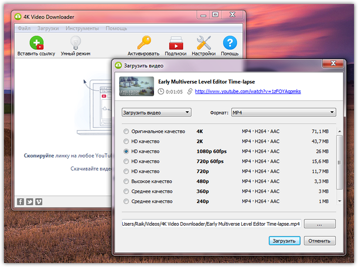358x267 pixels.
Task: Open the Загрузки menu
Action: 48,28
